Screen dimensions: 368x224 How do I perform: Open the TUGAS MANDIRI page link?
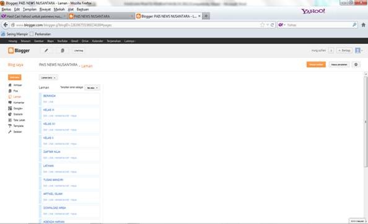[53, 180]
